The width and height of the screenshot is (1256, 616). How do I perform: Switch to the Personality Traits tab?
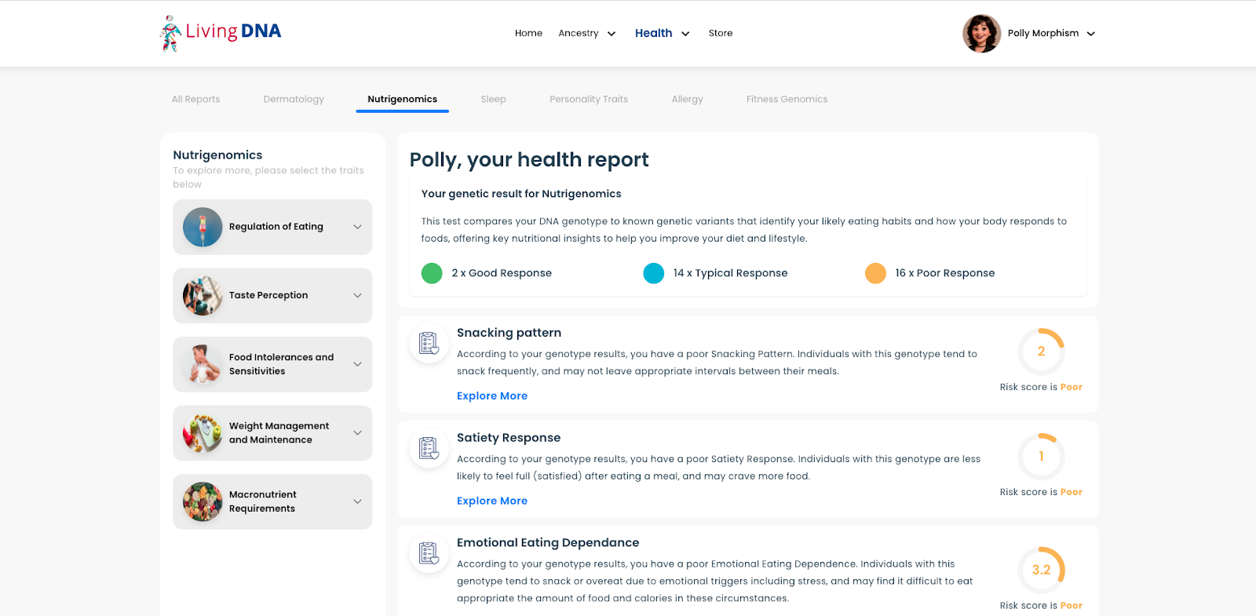pyautogui.click(x=589, y=99)
